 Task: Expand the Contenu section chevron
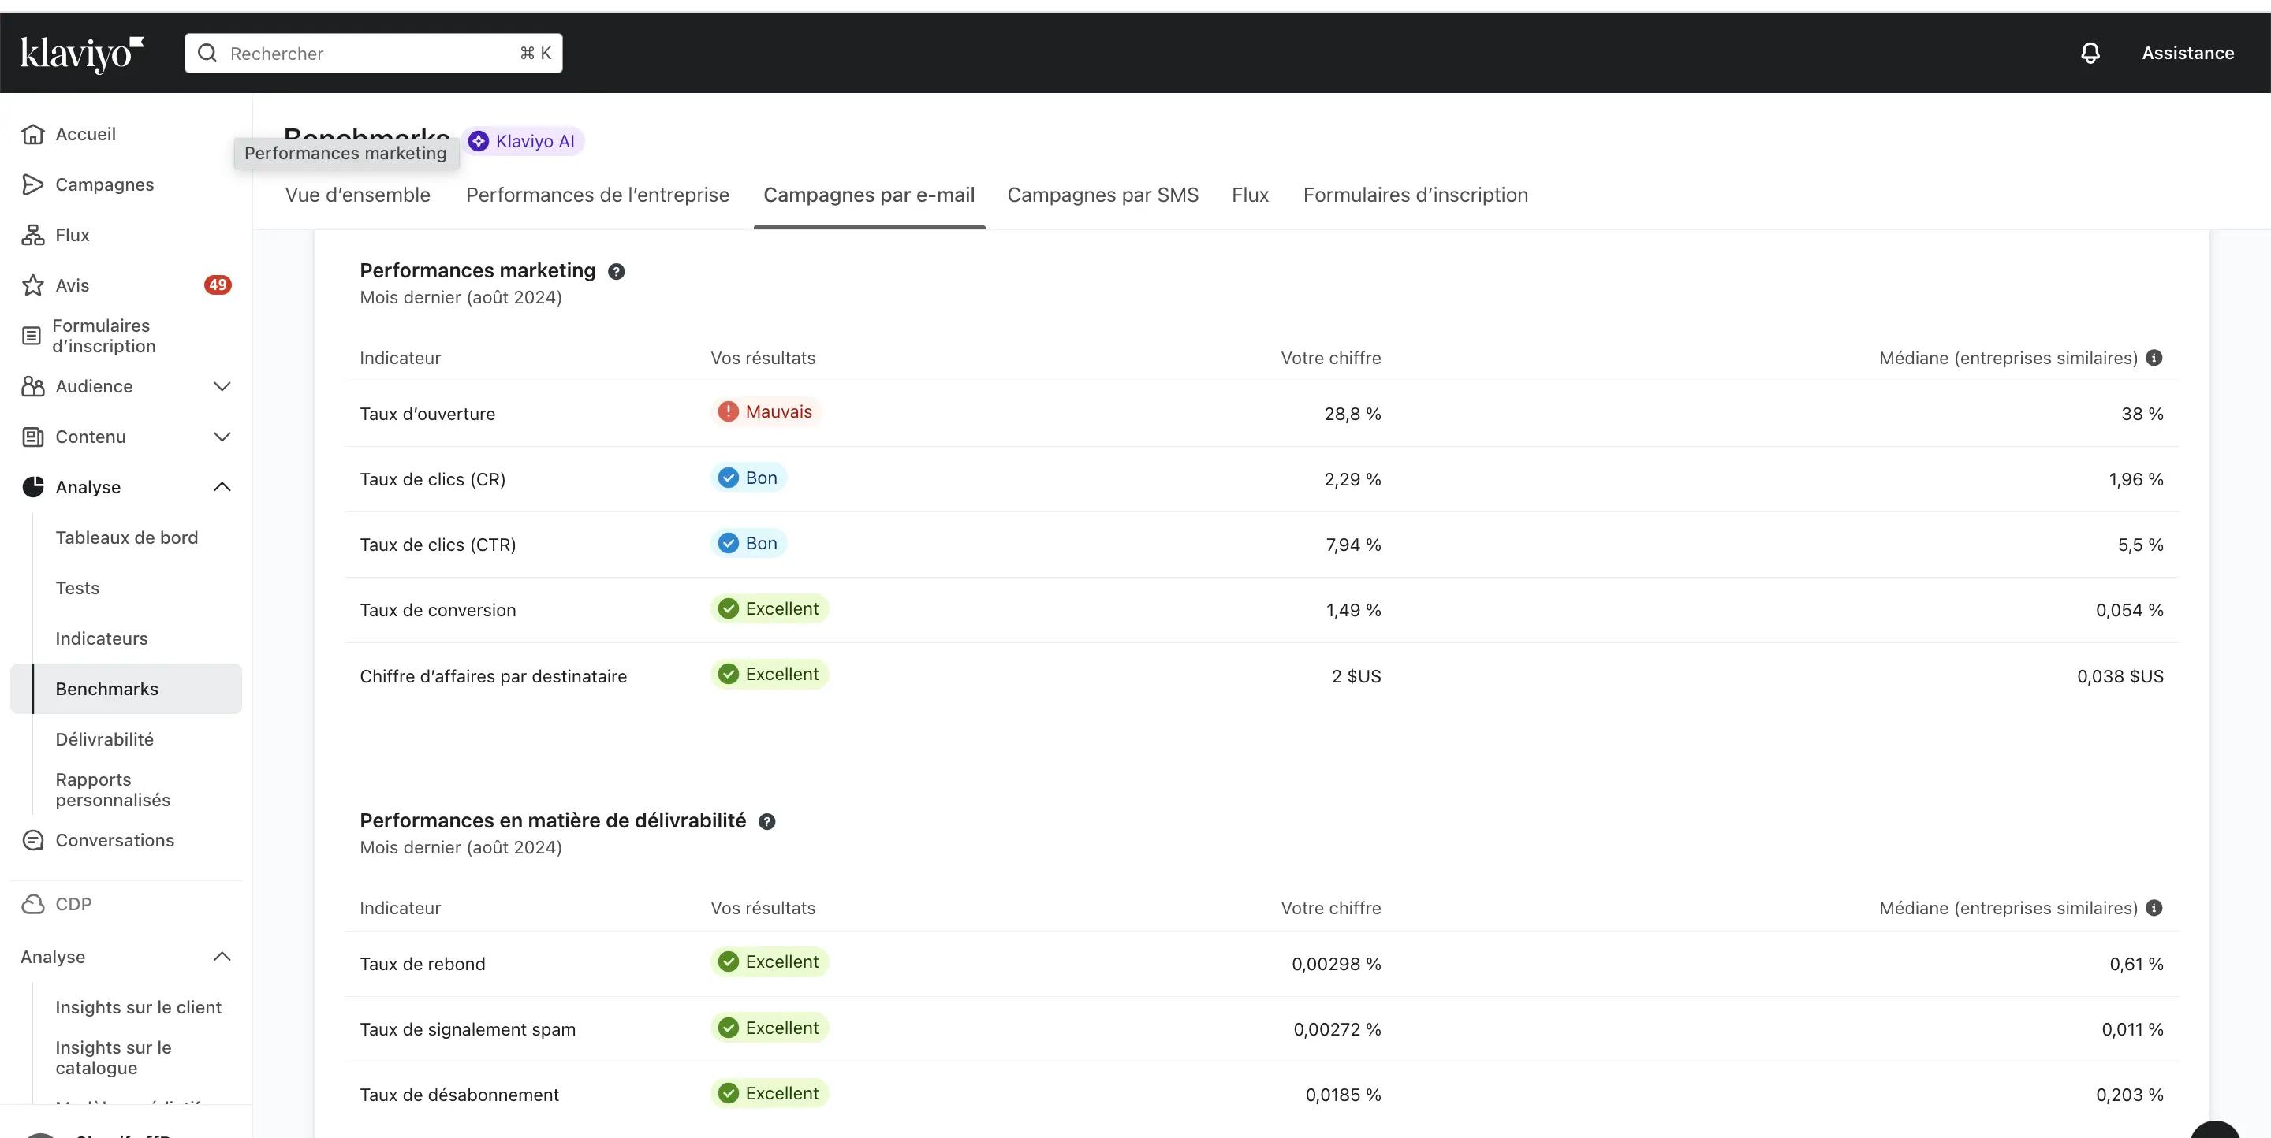point(222,437)
